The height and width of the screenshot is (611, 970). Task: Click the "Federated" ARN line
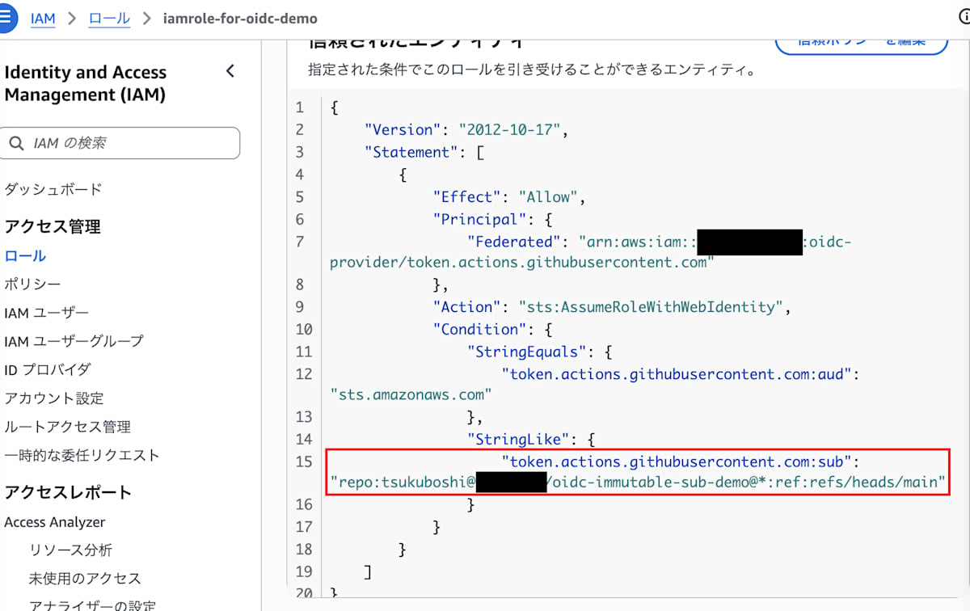[660, 242]
